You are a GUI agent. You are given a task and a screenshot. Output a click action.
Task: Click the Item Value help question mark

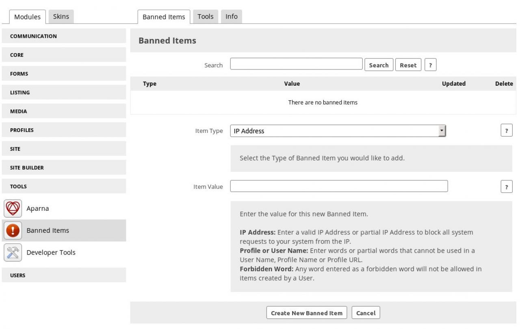[506, 186]
